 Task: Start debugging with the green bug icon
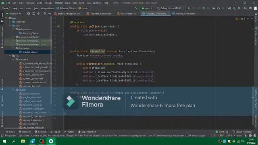coord(204,8)
